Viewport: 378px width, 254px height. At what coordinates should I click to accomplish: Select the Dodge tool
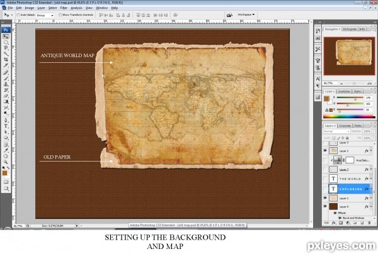pyautogui.click(x=6, y=113)
